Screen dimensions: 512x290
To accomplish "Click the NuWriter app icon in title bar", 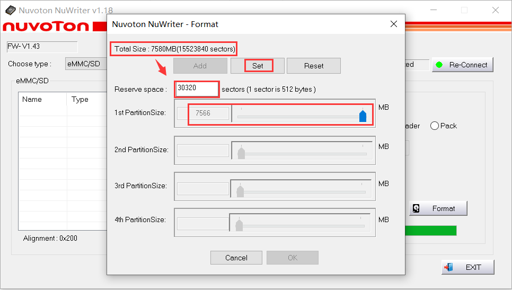I will tap(11, 10).
